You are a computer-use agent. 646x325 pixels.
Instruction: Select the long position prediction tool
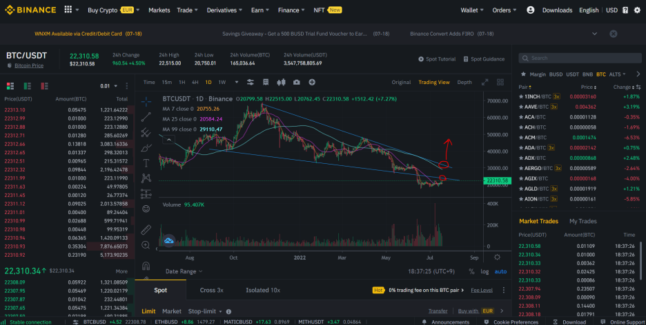[146, 193]
